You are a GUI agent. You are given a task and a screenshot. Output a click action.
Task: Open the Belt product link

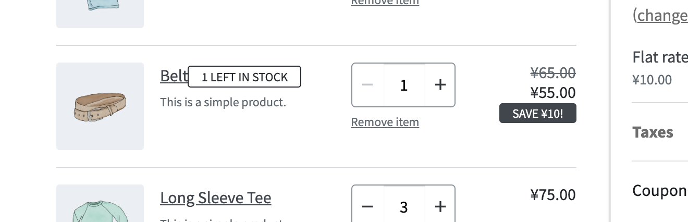coord(174,76)
